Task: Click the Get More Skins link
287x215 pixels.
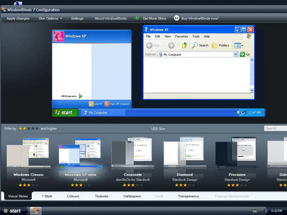Action: [x=154, y=18]
